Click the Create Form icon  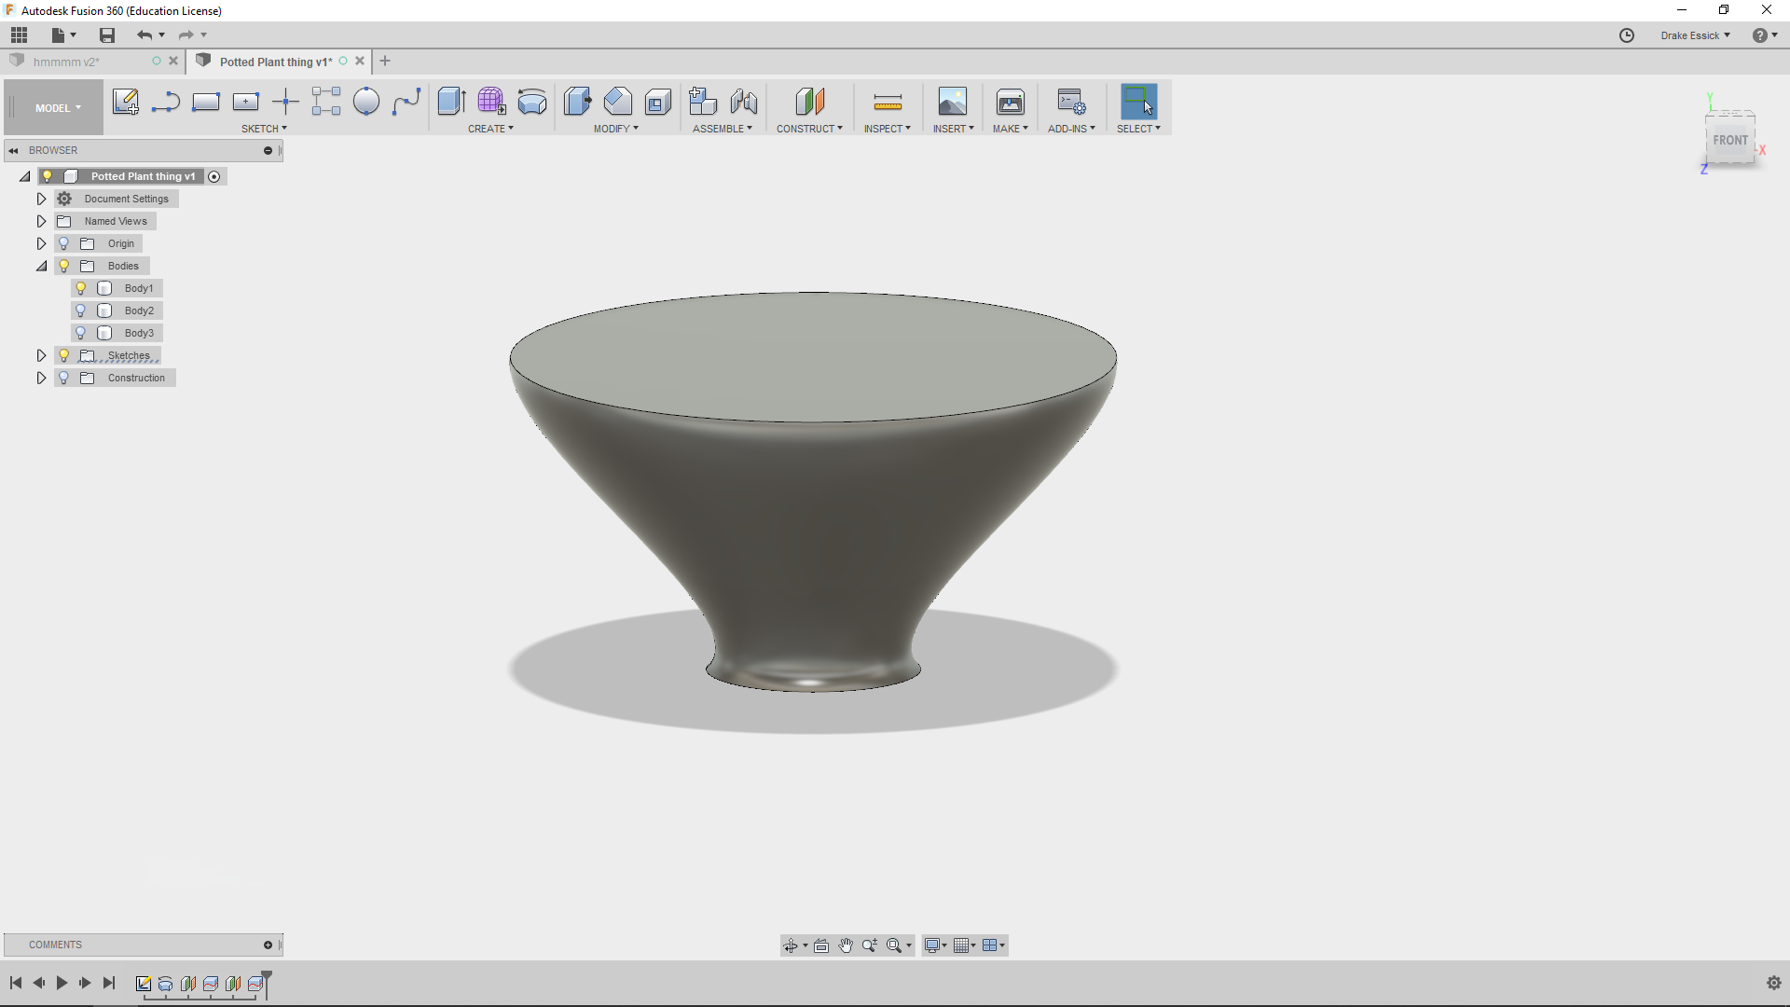point(491,102)
